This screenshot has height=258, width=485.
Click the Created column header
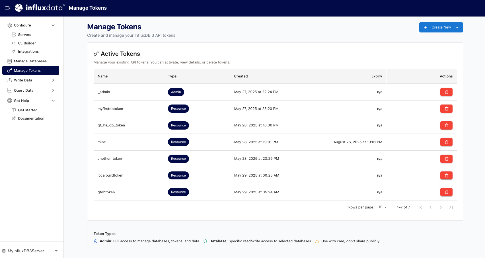[x=241, y=76]
